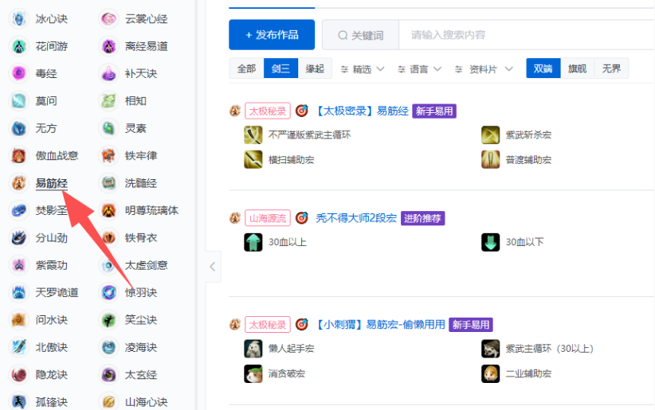Click the 孤锋诀 sidebar entry
The width and height of the screenshot is (655, 410).
(x=39, y=402)
